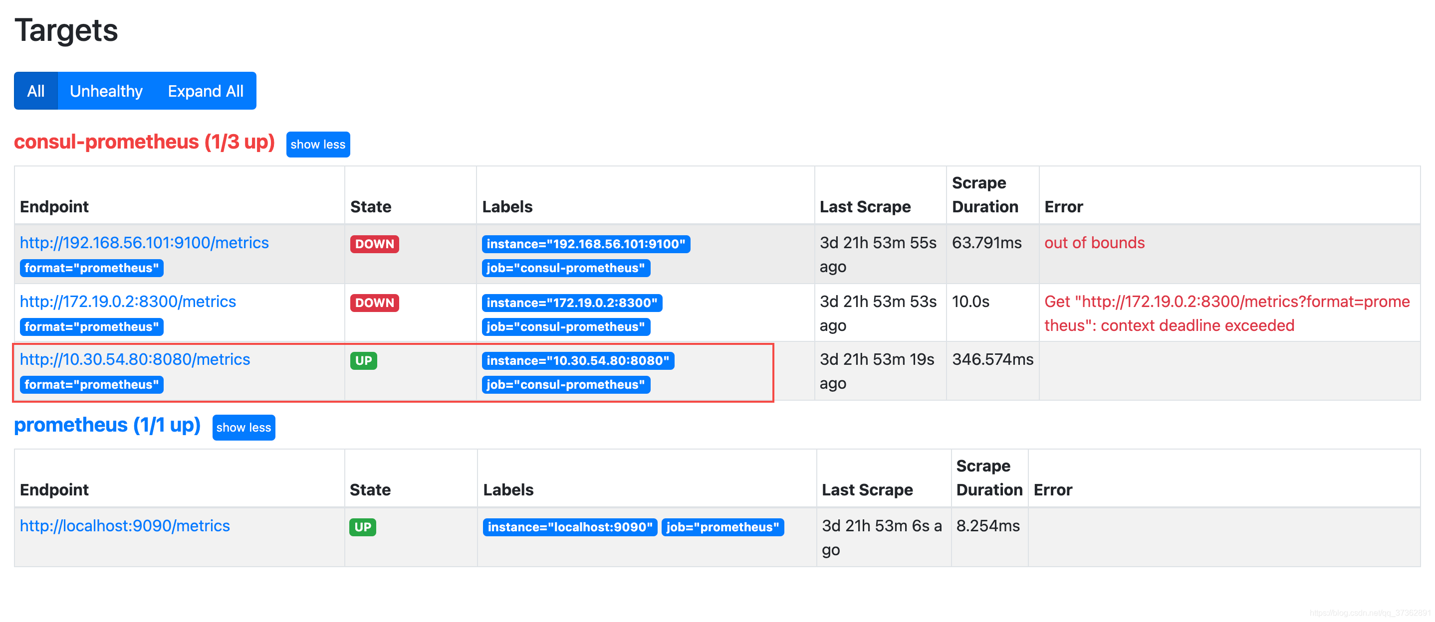Click scrape duration 63.791ms
Viewport: 1435px width, 622px height.
[986, 243]
